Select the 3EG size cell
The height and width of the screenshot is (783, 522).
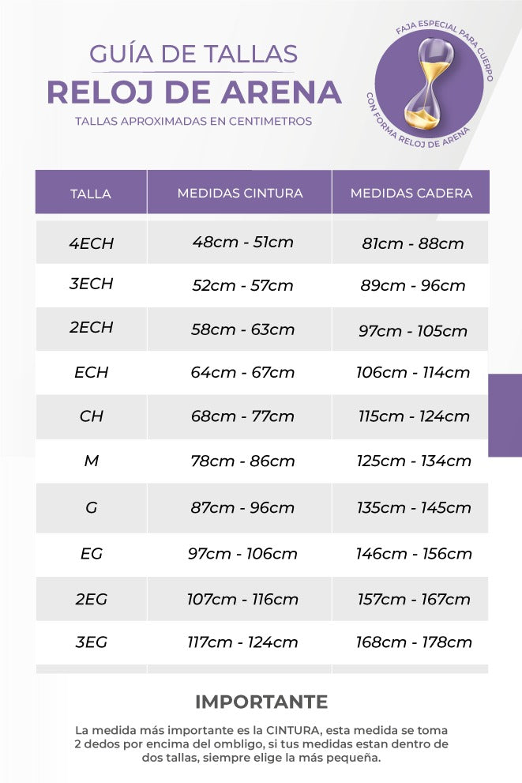92,642
